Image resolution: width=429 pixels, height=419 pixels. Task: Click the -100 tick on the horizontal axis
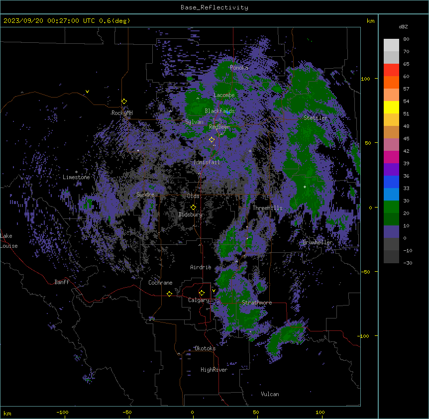click(62, 412)
